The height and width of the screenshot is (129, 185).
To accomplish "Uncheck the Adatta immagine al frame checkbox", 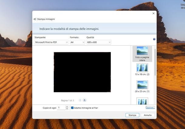I will click(x=72, y=108).
